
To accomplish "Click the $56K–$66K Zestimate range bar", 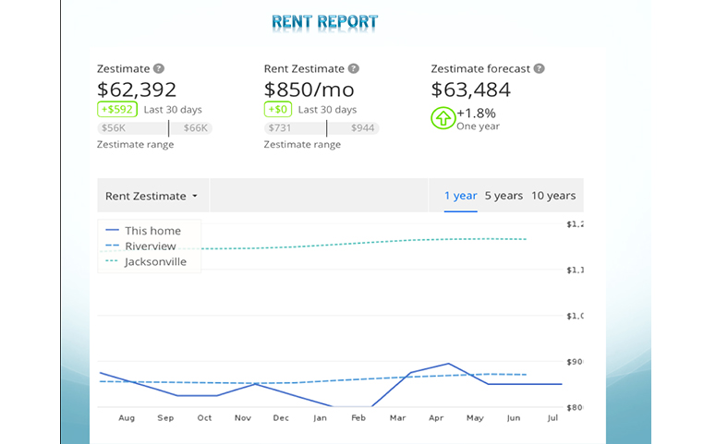I will [x=154, y=128].
